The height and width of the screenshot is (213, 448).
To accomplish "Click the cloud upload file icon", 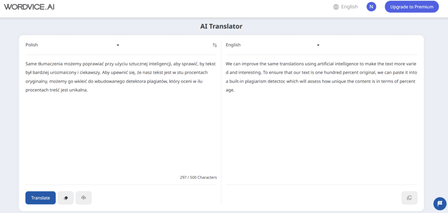I will [x=84, y=198].
